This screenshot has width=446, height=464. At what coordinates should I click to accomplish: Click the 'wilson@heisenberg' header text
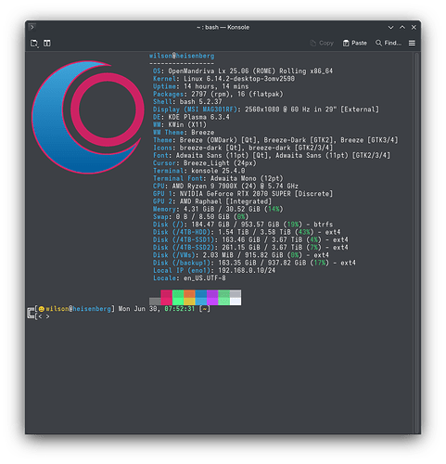point(182,56)
